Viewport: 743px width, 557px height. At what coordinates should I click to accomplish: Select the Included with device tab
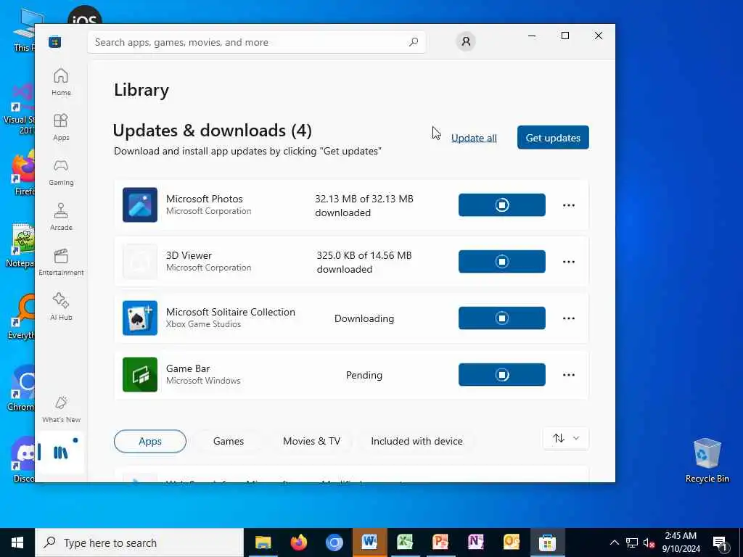pyautogui.click(x=416, y=441)
